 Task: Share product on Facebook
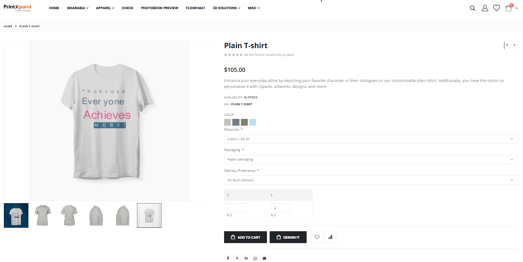[228, 258]
